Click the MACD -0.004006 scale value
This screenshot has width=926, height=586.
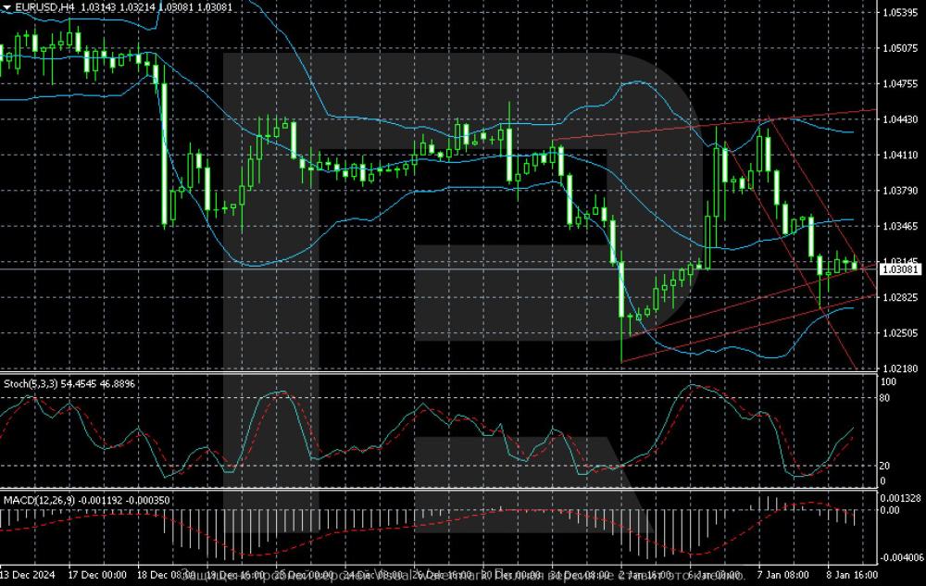click(901, 558)
